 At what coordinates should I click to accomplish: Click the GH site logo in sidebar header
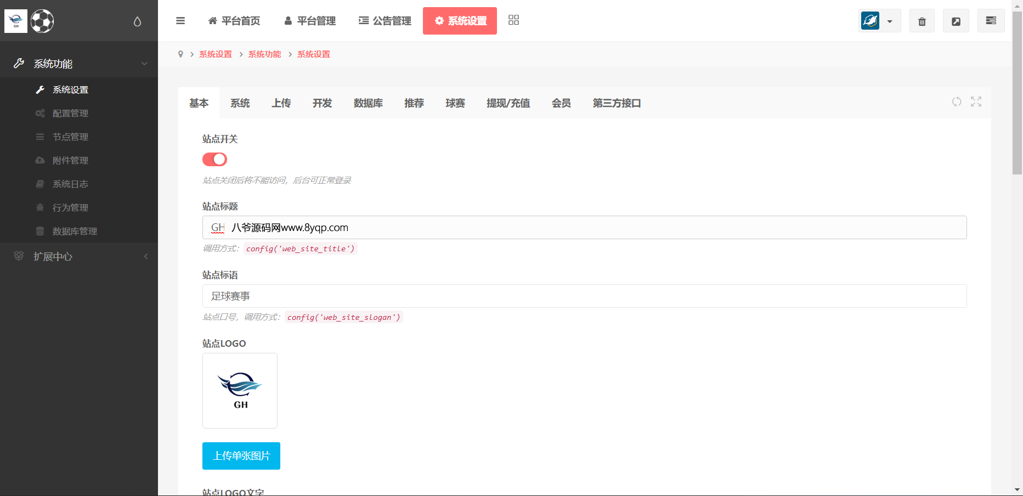pyautogui.click(x=16, y=21)
